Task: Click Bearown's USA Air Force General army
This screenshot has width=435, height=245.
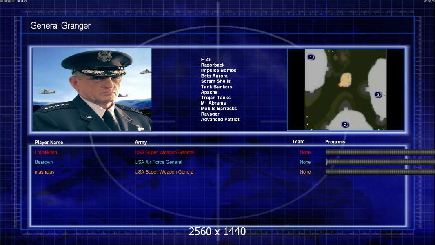Action: pyautogui.click(x=158, y=162)
